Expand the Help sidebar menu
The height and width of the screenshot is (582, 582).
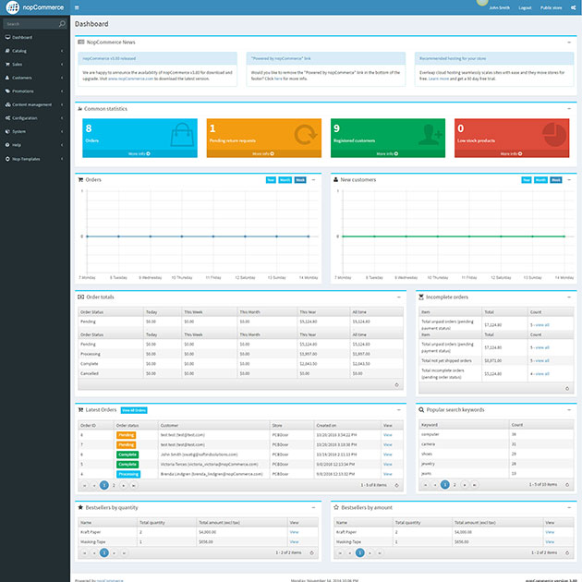point(35,145)
